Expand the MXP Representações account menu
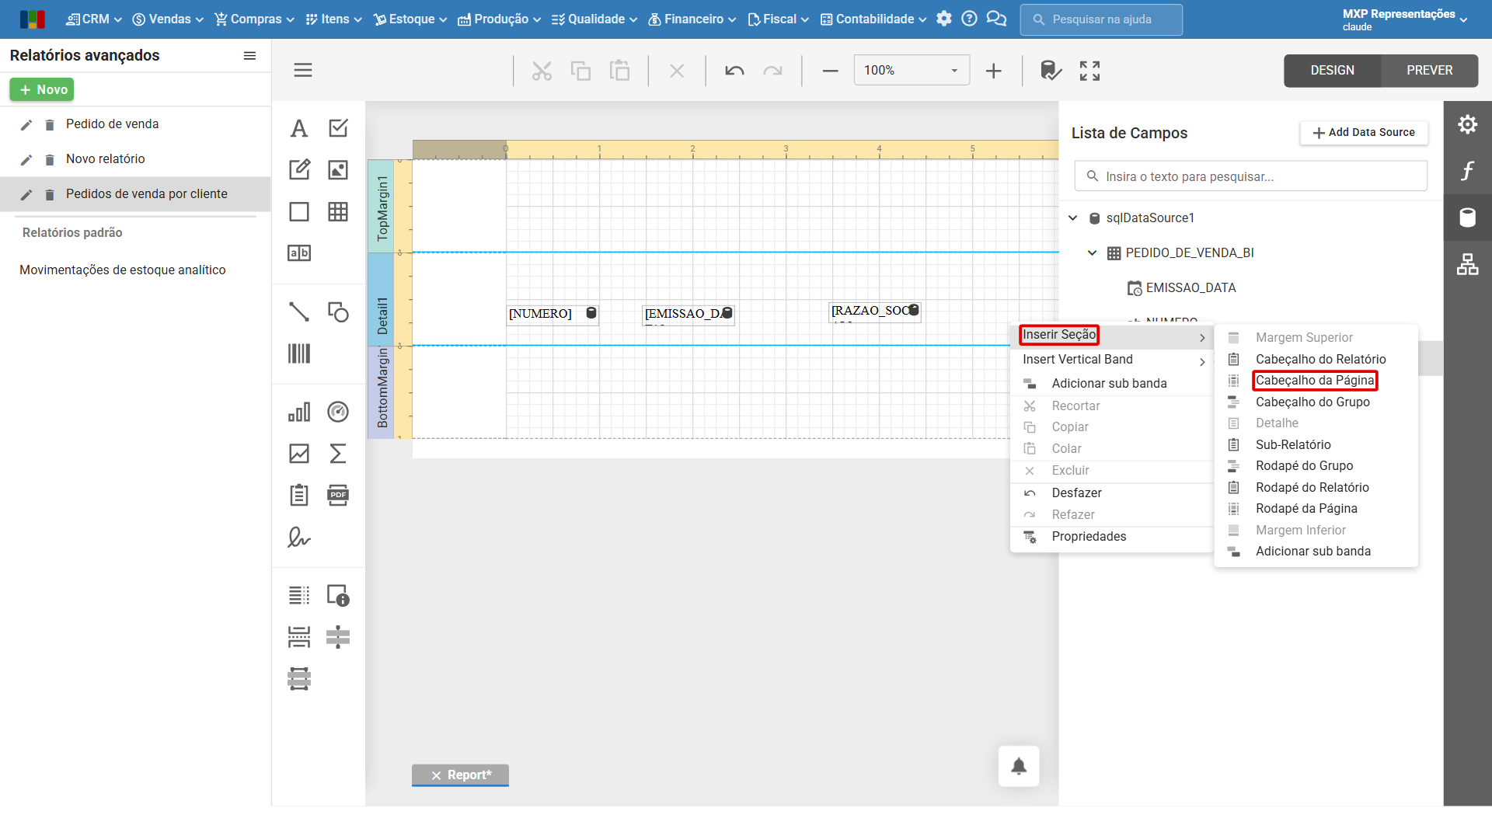Viewport: 1492px width, 839px height. 1405,19
